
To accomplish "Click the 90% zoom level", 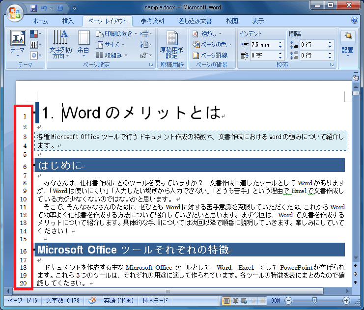I will point(276,301).
